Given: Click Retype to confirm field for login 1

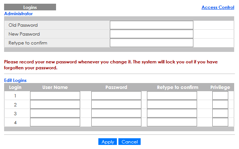Looking at the screenshot, I should pyautogui.click(x=172, y=96).
